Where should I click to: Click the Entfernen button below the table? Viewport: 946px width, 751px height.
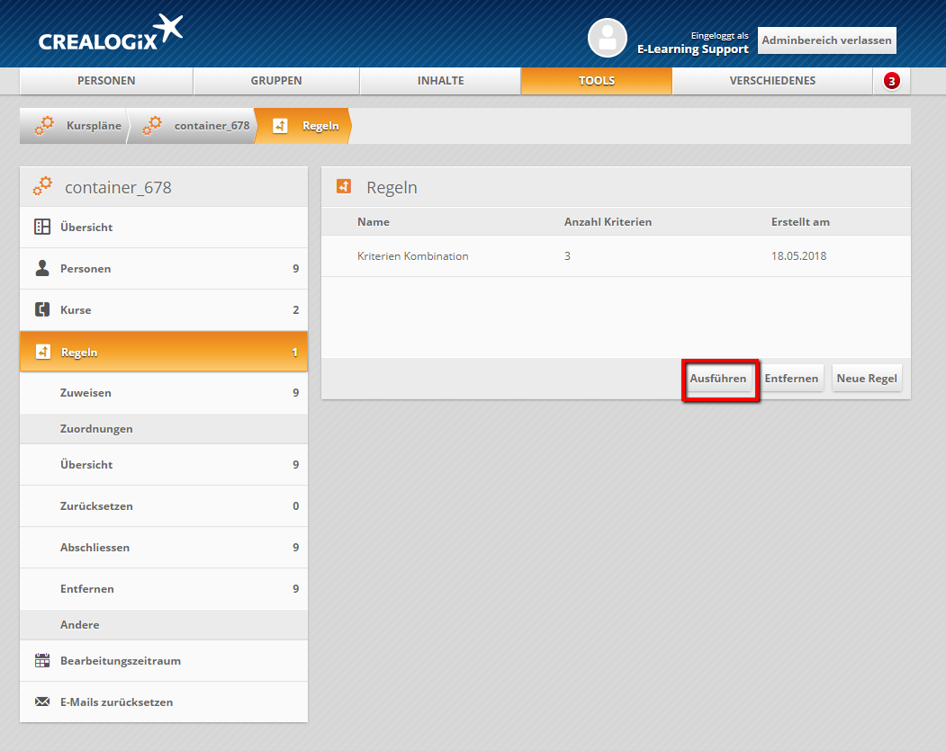[x=791, y=379]
